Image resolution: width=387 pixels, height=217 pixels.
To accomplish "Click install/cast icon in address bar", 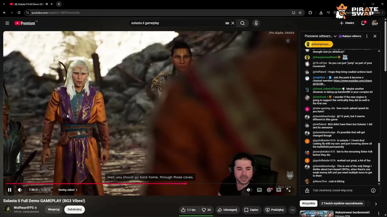I will pos(293,13).
